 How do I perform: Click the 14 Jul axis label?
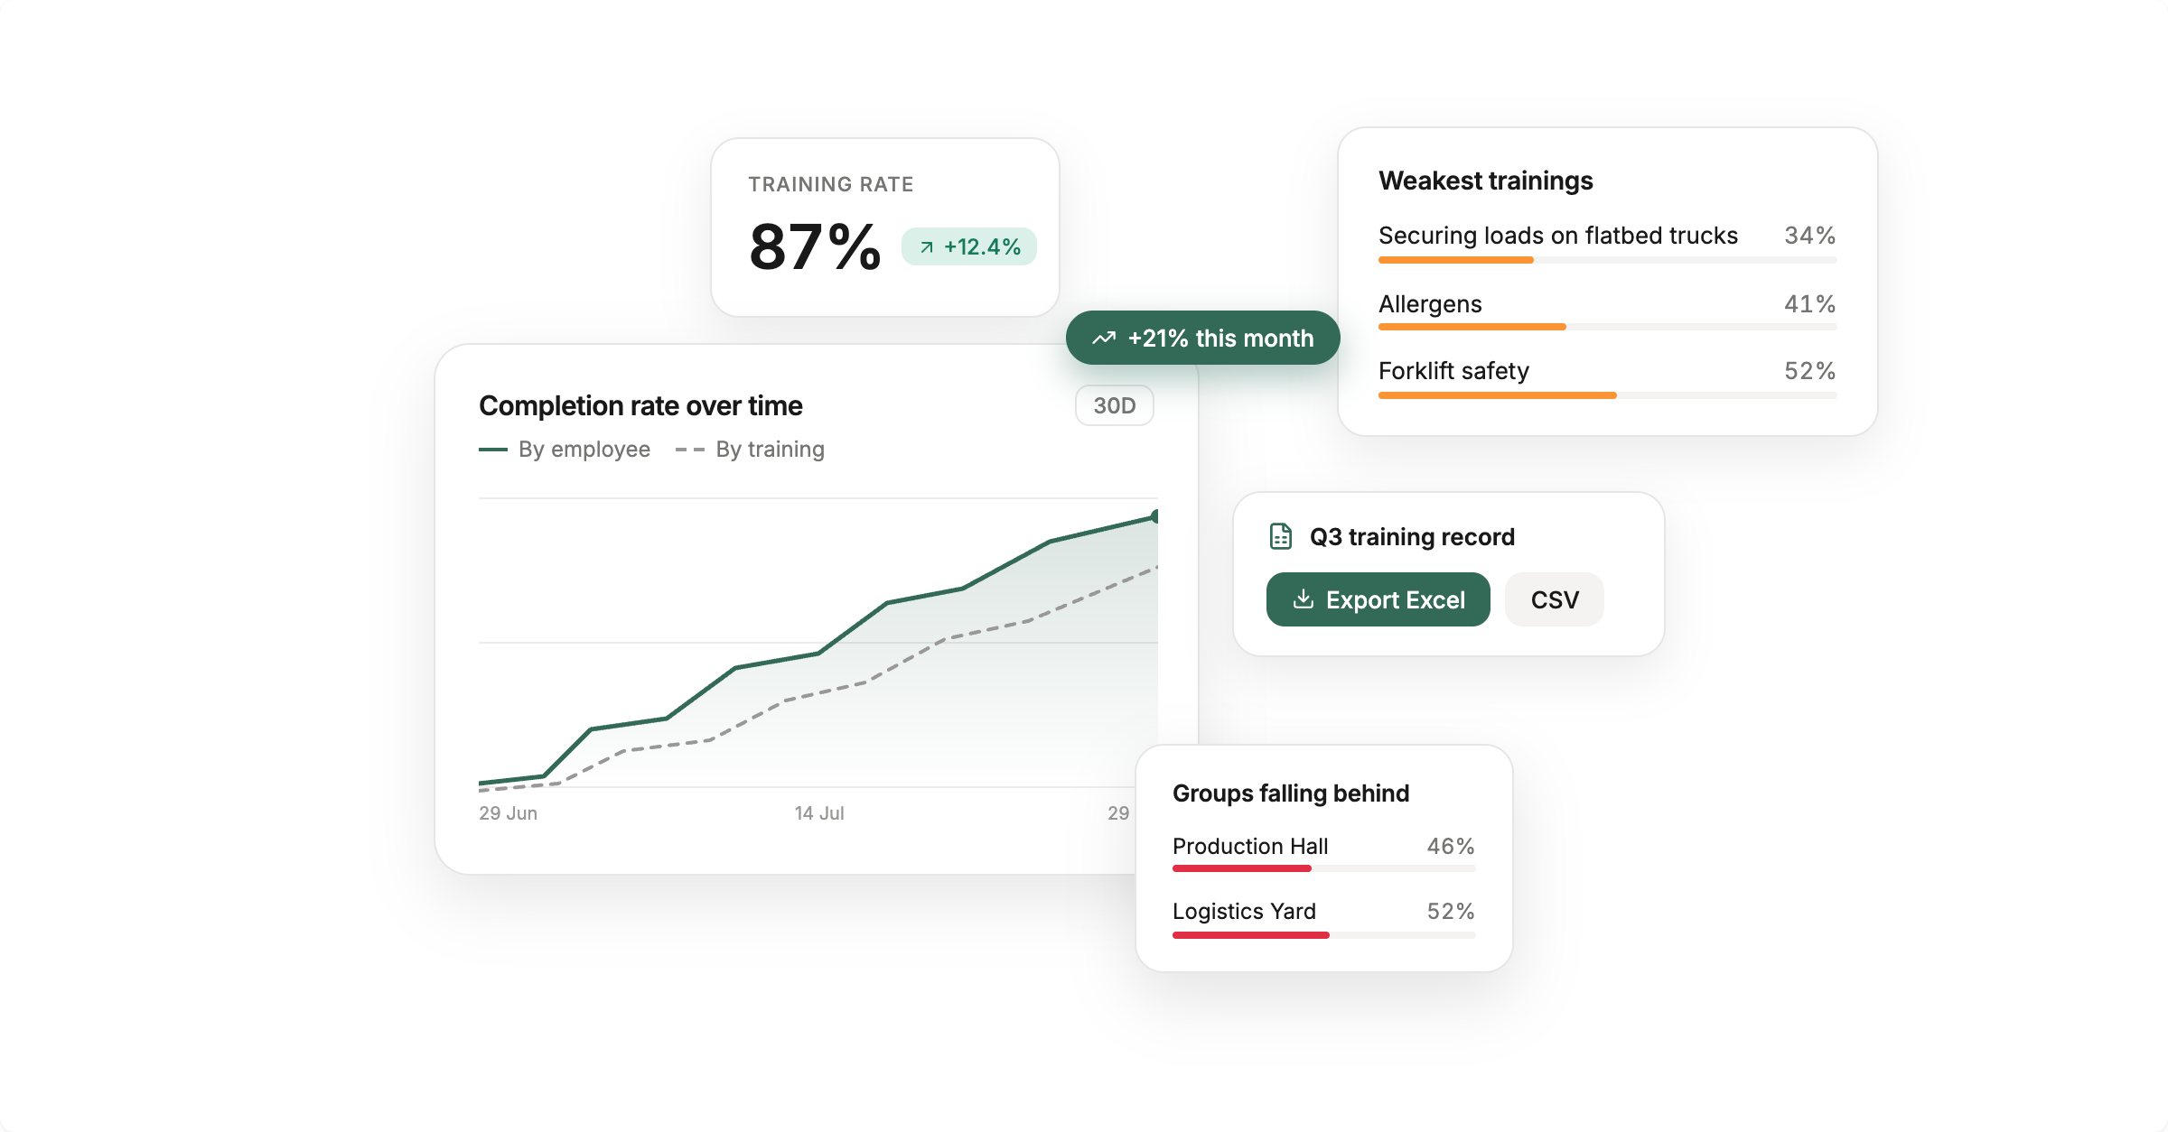tap(819, 813)
